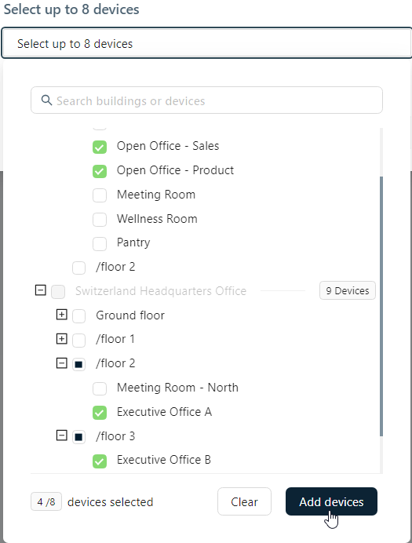Deselect Executive Office A
The width and height of the screenshot is (412, 543).
click(100, 413)
